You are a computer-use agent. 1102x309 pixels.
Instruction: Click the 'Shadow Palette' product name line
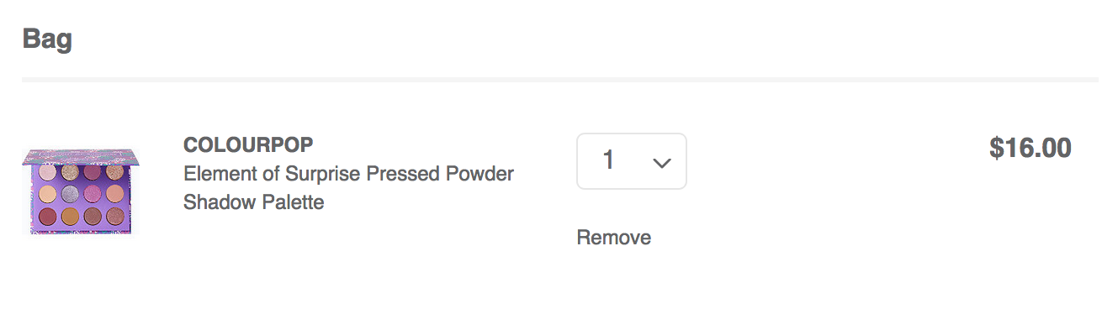(253, 202)
